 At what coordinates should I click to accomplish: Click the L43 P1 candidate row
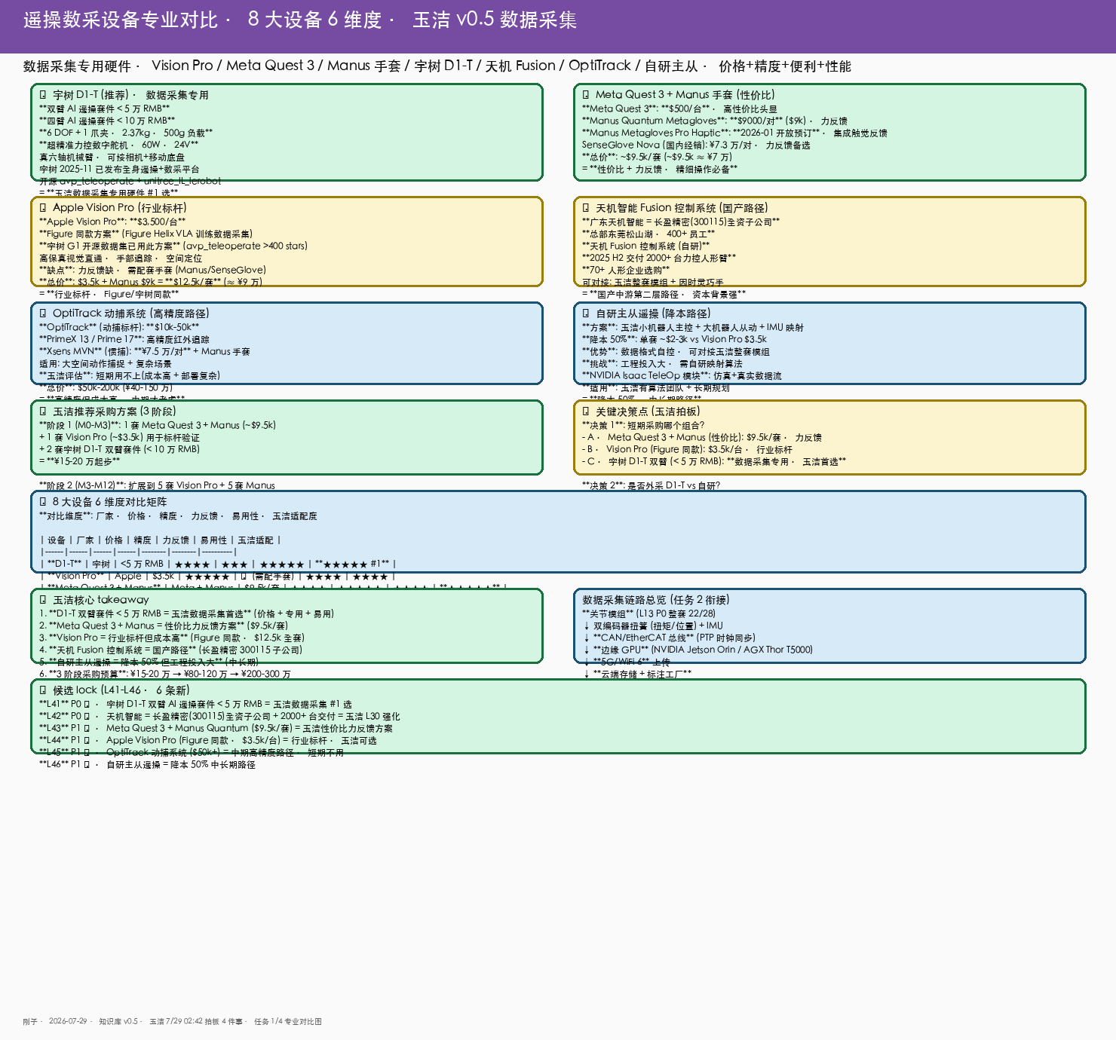[216, 728]
